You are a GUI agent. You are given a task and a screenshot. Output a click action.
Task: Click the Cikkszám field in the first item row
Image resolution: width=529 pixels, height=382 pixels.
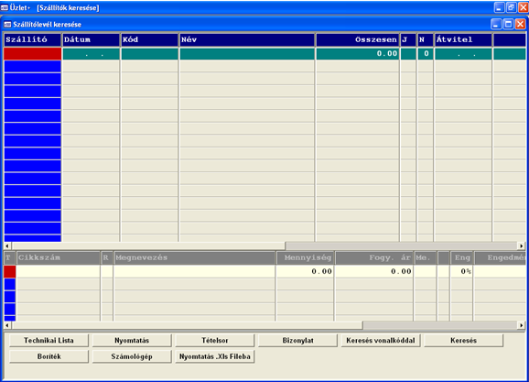pos(58,271)
